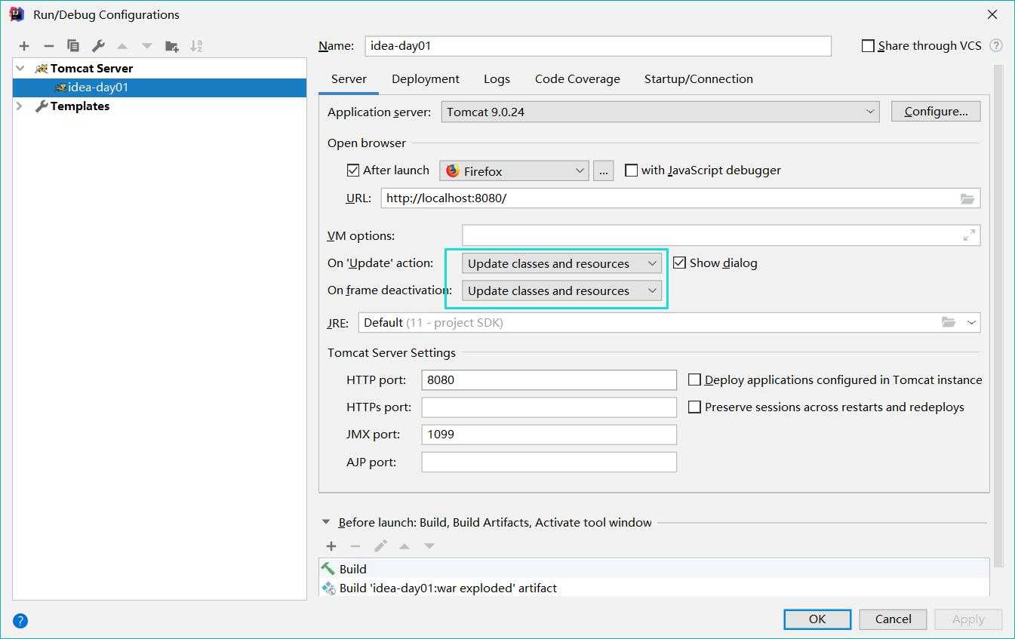Enable with JavaScript debugger checkbox
This screenshot has height=639, width=1015.
coord(632,171)
